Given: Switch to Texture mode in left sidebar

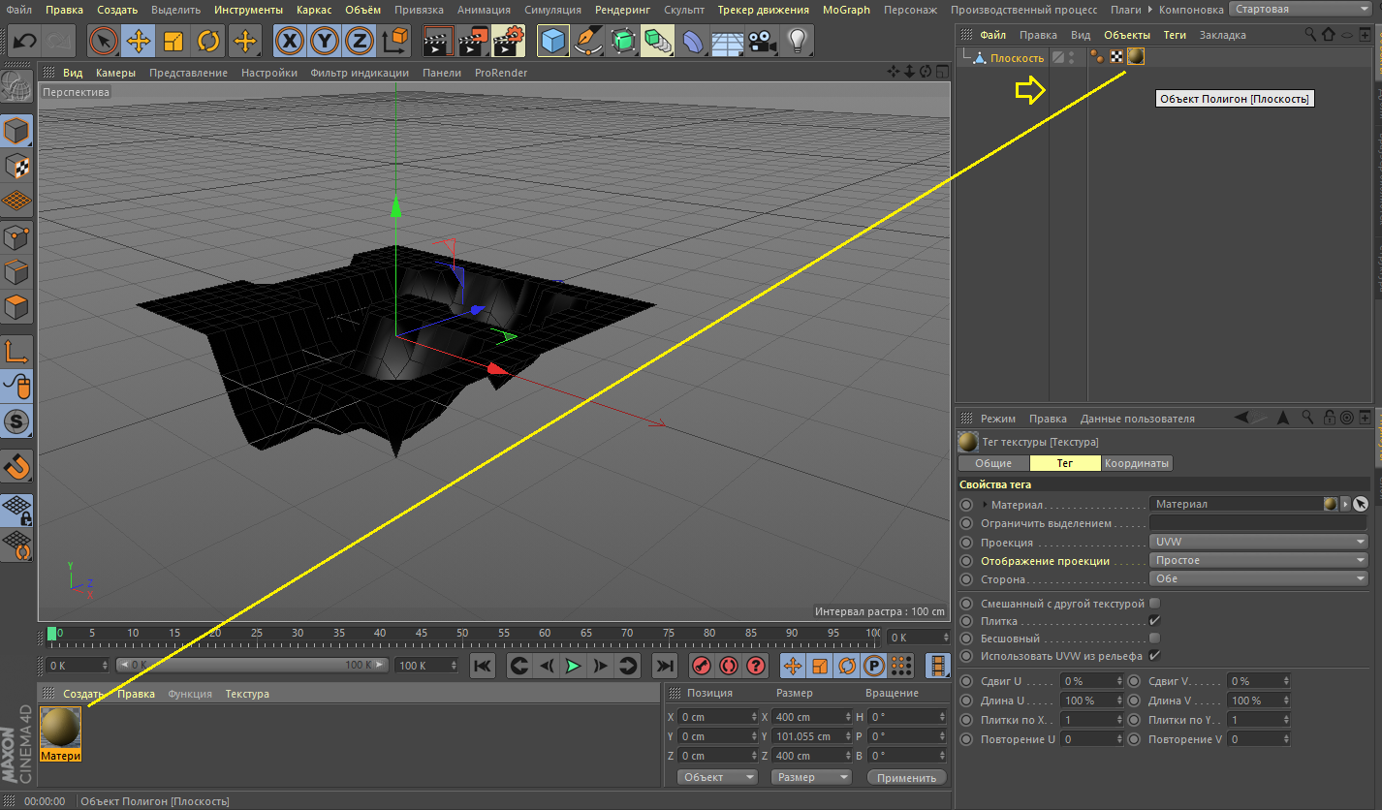Looking at the screenshot, I should click(x=17, y=166).
